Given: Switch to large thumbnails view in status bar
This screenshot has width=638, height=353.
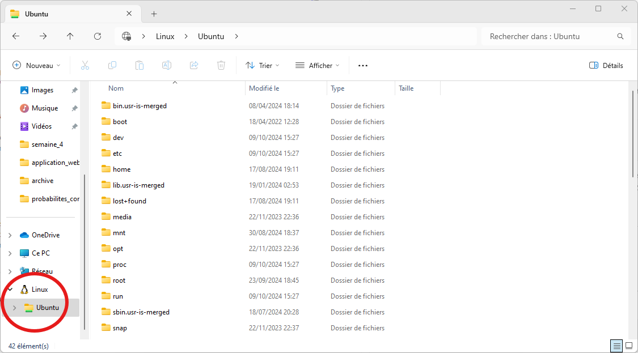Looking at the screenshot, I should click(628, 346).
